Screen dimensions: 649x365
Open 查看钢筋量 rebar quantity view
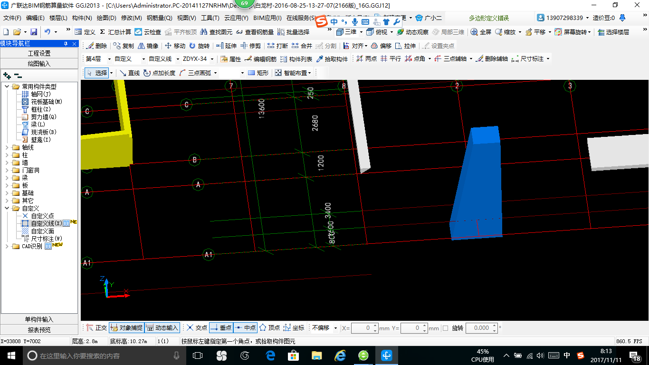(255, 32)
